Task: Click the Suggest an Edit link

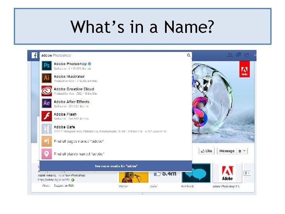Action: pos(64,185)
